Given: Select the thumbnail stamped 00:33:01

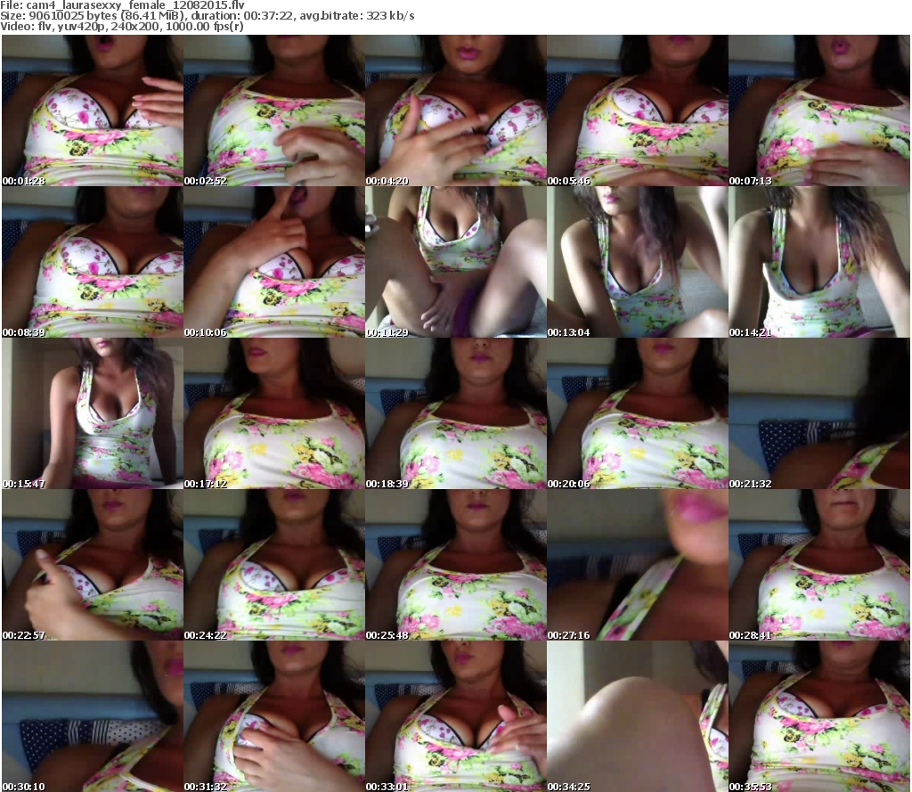Looking at the screenshot, I should [x=455, y=716].
